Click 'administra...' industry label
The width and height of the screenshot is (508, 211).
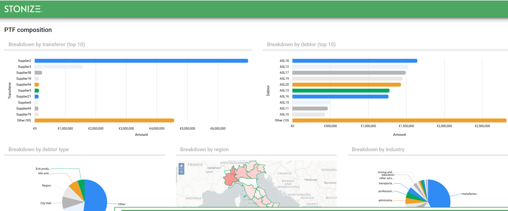(386, 200)
